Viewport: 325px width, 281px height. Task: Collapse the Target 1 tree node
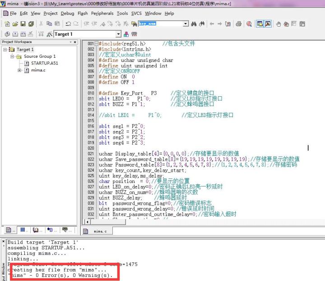(5, 49)
